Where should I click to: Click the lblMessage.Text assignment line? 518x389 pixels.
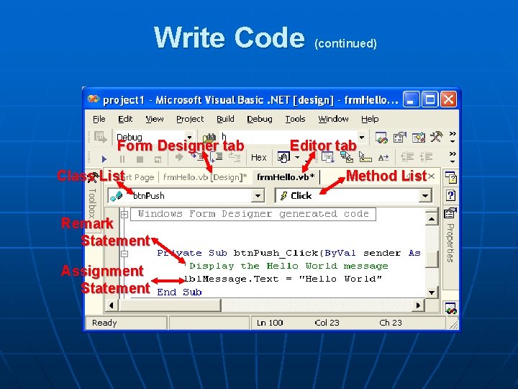click(283, 279)
